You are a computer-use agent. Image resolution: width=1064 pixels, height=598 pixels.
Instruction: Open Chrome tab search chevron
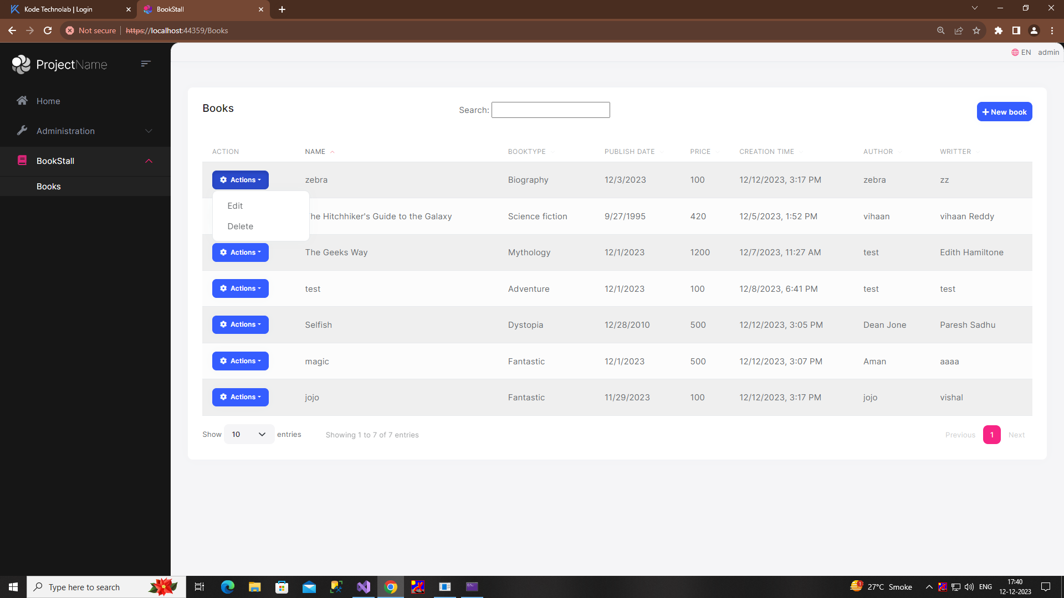(975, 8)
